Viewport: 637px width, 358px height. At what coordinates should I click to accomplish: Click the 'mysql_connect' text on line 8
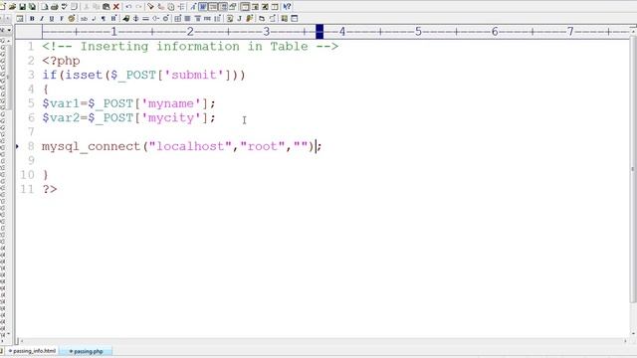pyautogui.click(x=91, y=146)
